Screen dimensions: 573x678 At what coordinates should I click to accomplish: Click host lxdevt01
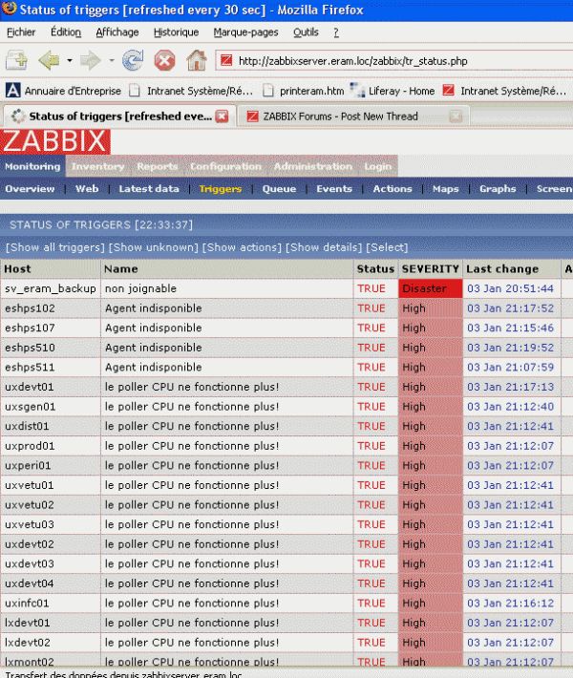28,623
